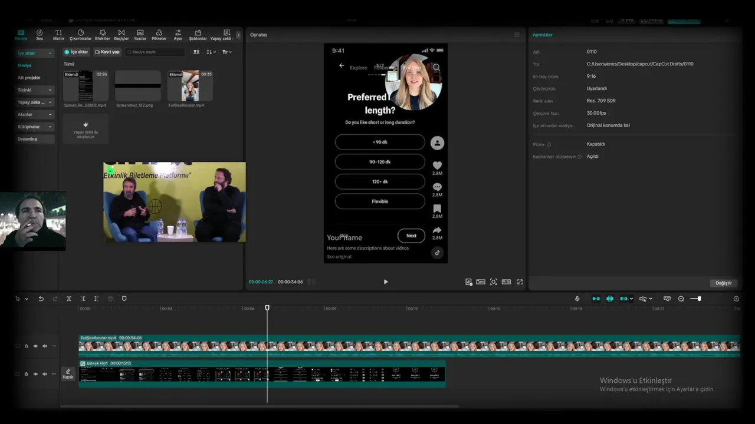Split the clip at playhead
The height and width of the screenshot is (424, 755).
click(x=69, y=299)
